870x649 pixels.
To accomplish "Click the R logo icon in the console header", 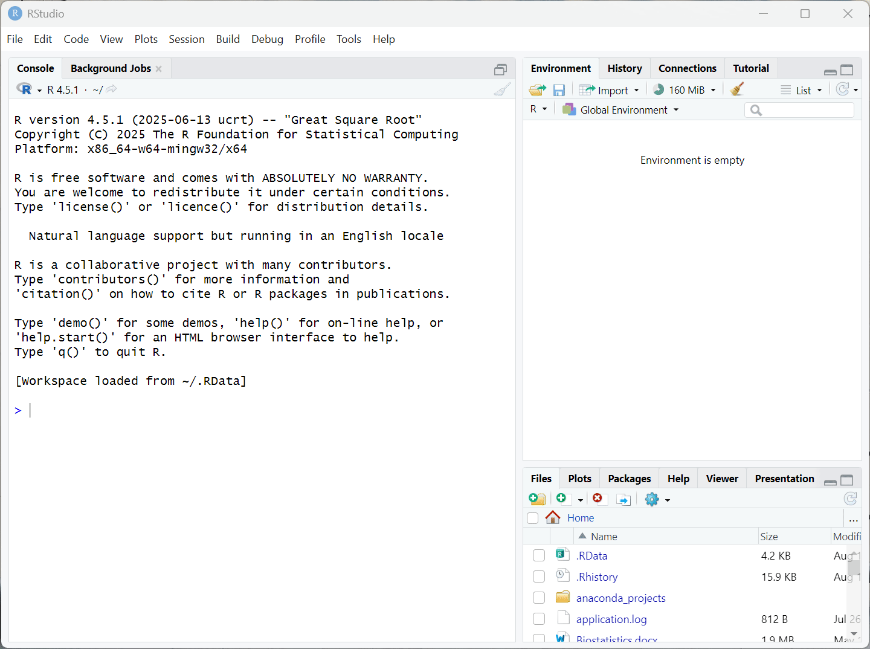I will pyautogui.click(x=24, y=89).
